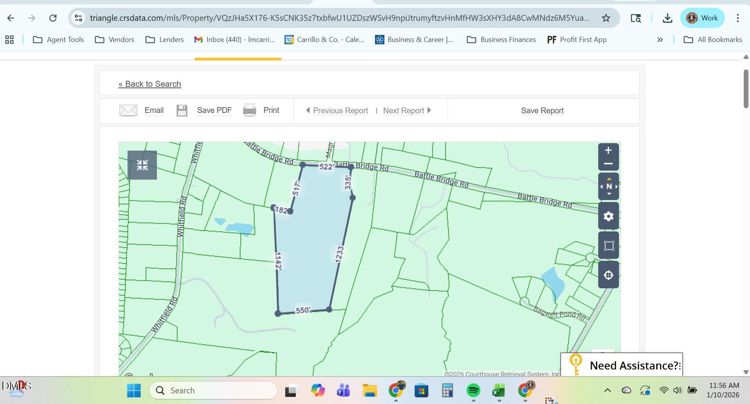Tilt the map using the compass down arrow
This screenshot has width=750, height=404.
[608, 193]
